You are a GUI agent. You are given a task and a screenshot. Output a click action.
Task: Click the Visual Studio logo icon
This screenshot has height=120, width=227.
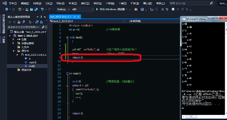pyautogui.click(x=5, y=3)
